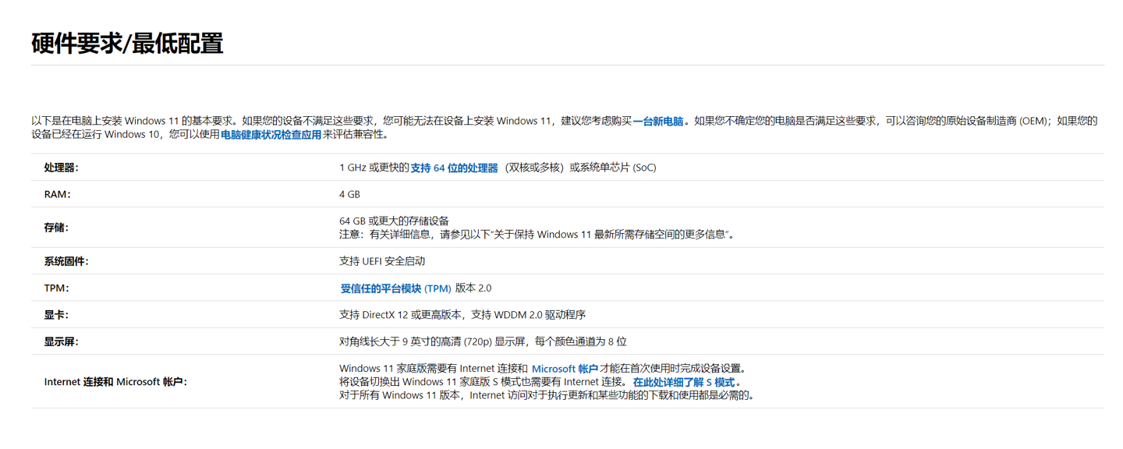Select the 存储 row label
Viewport: 1123px width, 449px height.
pos(55,227)
